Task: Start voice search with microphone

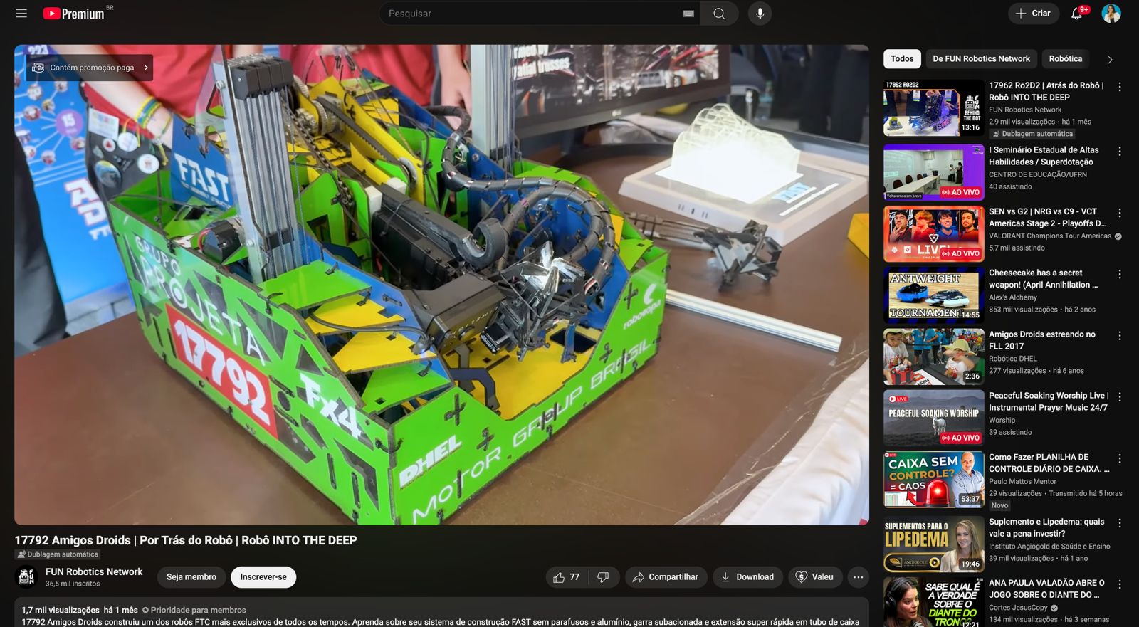Action: click(760, 14)
